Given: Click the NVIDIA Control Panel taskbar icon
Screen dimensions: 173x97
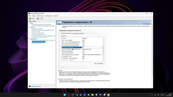Looking at the screenshot, I should [108, 95].
